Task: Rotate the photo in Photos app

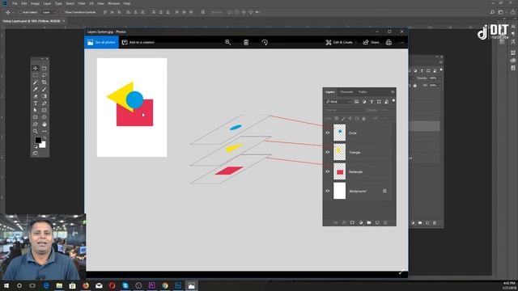Action: (x=265, y=42)
